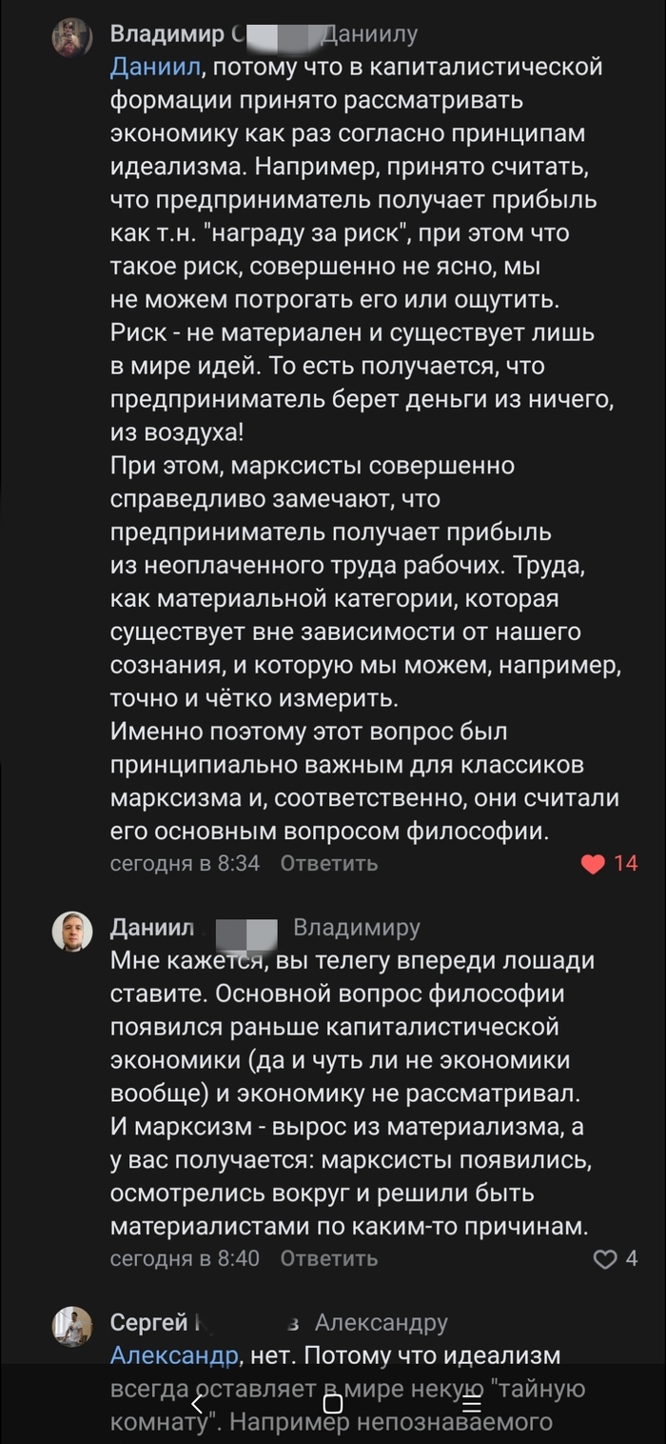Viewport: 666px width, 1444px height.
Task: Open the Сергей author name link
Action: (x=148, y=1323)
